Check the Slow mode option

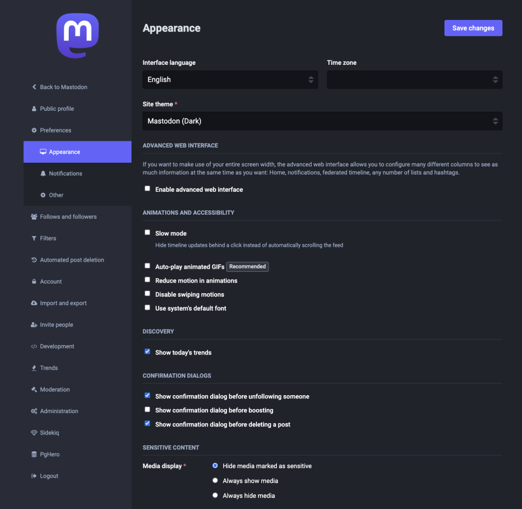tap(147, 232)
